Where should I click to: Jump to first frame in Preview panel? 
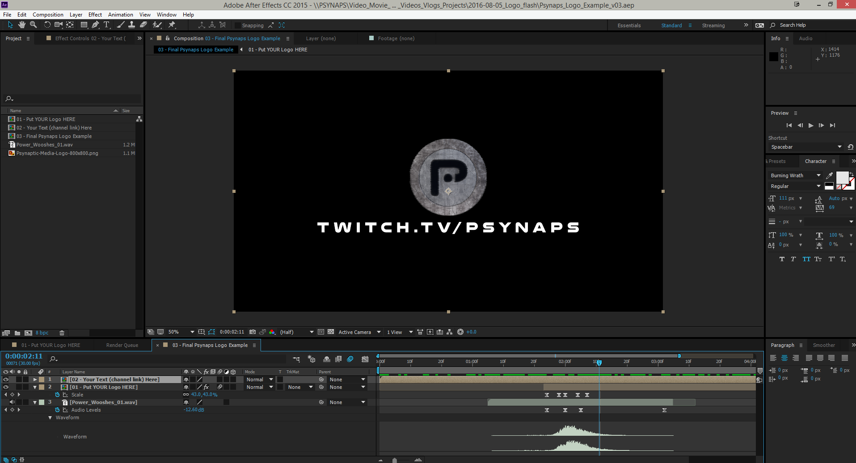pyautogui.click(x=789, y=125)
